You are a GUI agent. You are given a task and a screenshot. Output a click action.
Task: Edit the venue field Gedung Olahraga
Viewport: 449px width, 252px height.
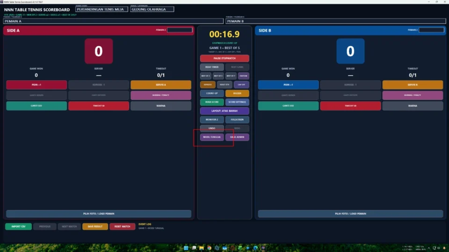click(x=152, y=9)
